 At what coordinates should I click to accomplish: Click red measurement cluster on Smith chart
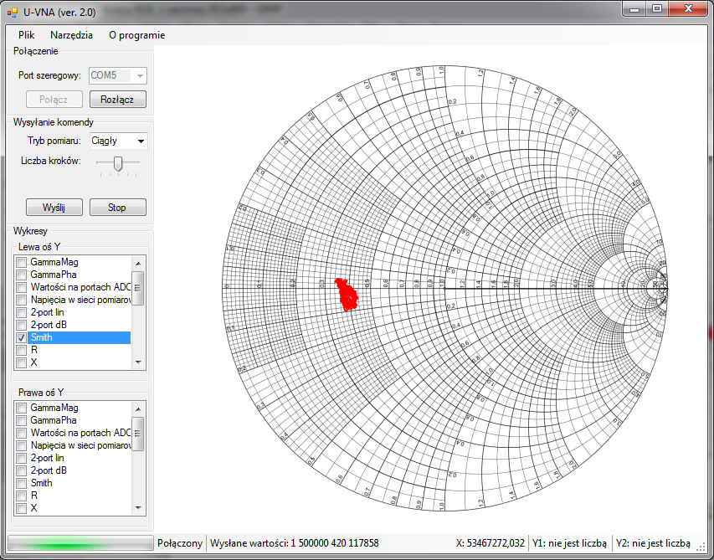point(346,294)
